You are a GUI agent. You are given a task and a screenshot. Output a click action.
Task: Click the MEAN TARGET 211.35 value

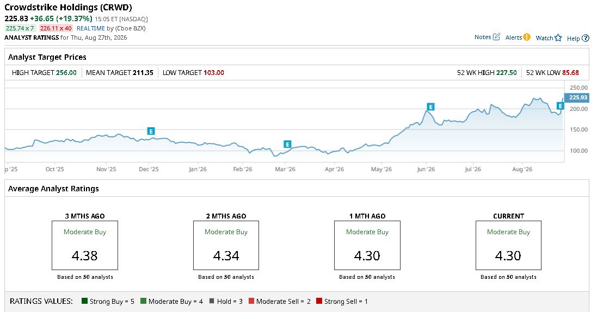pos(143,73)
